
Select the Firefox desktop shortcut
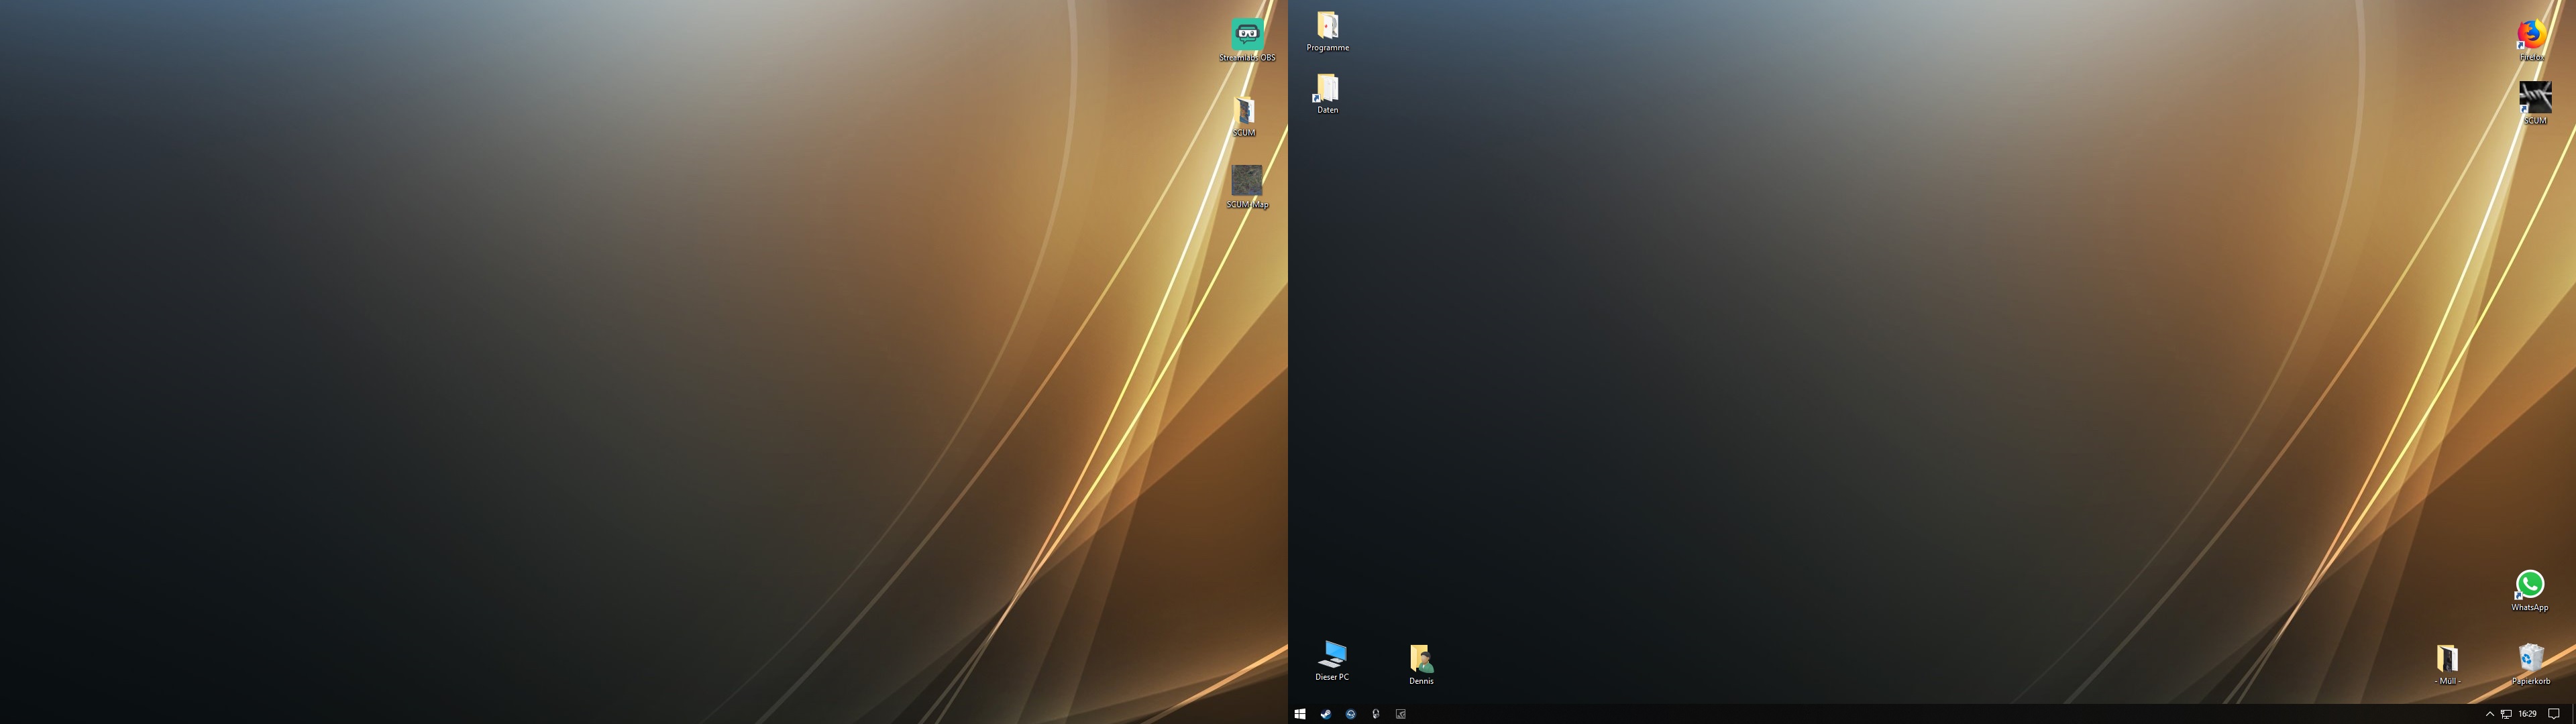tap(2531, 35)
